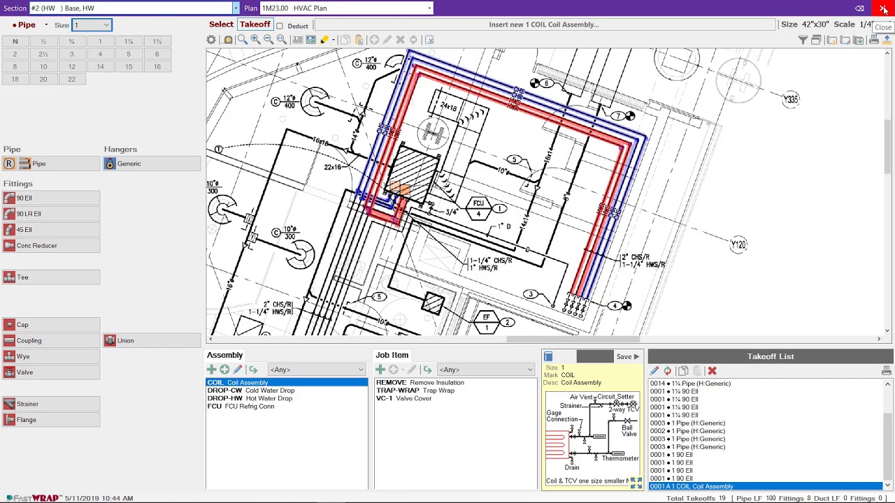Click the Generic hanger icon
The width and height of the screenshot is (895, 503).
110,163
